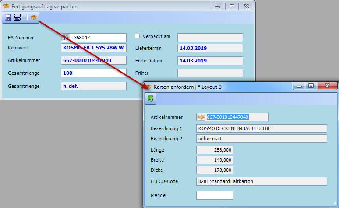
Task: Click the empty Menge input field
Action: (214, 195)
